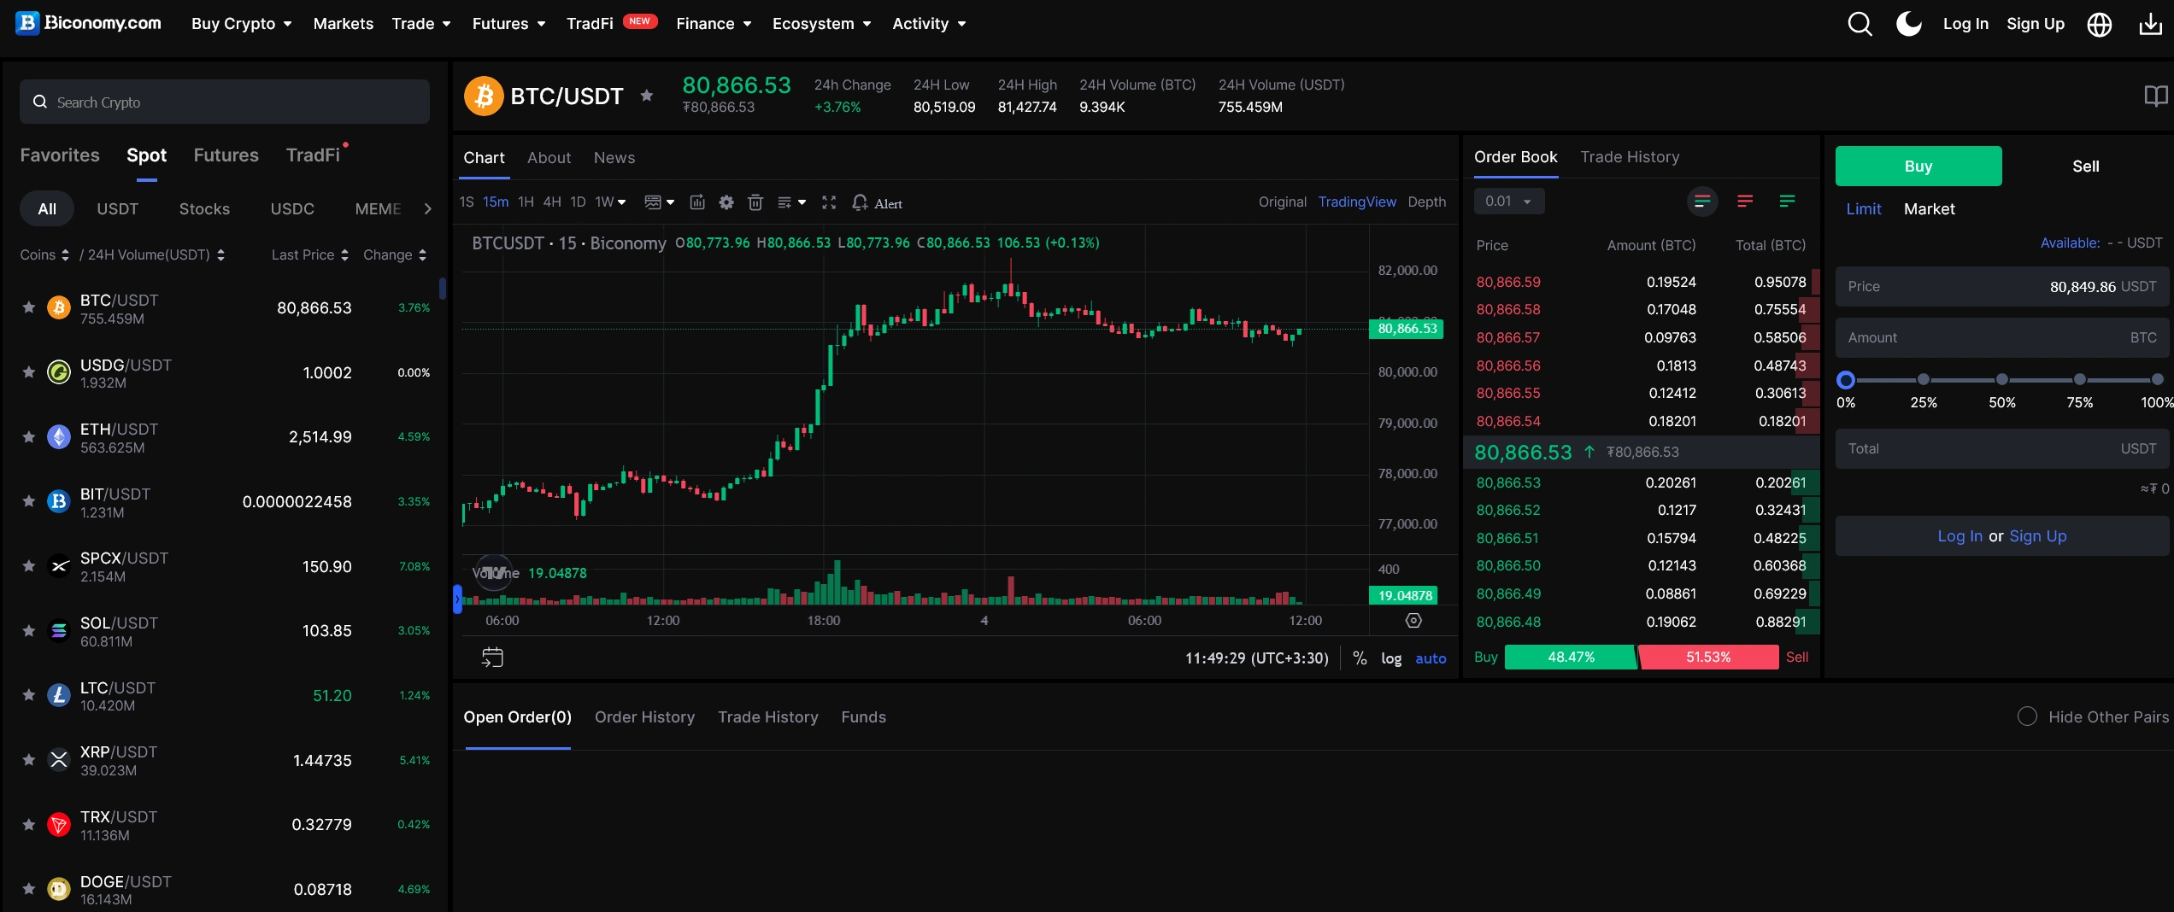Select Market order type
Viewport: 2174px width, 912px height.
point(1929,209)
